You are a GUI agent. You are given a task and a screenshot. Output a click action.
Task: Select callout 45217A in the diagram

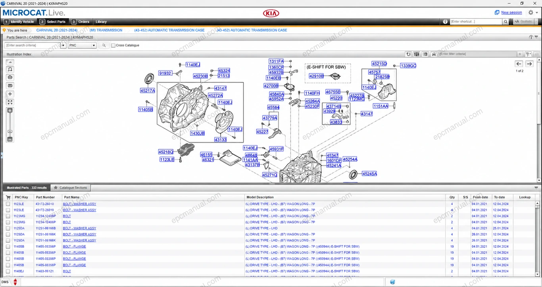[148, 91]
